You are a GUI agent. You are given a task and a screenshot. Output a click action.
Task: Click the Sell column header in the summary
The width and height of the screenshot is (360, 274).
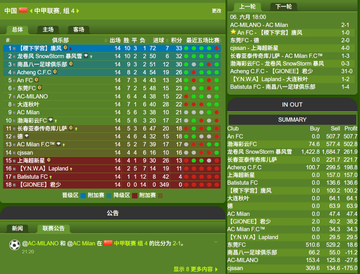[x=335, y=129]
